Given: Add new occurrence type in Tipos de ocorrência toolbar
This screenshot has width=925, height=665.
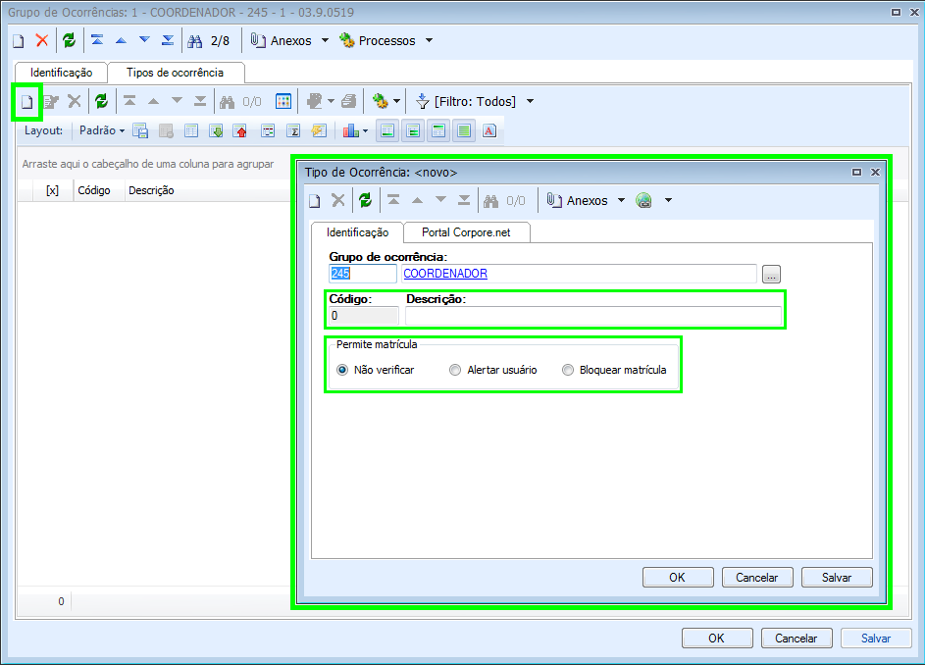Looking at the screenshot, I should (x=26, y=101).
